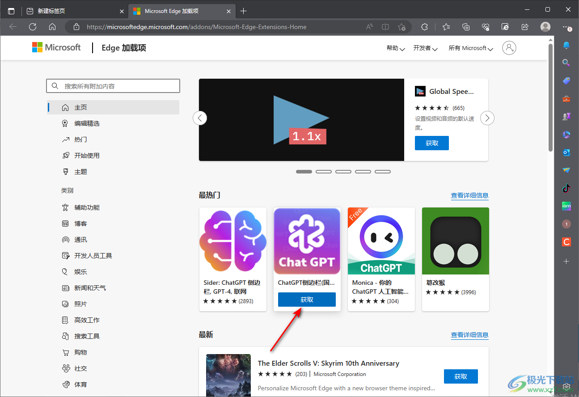The height and width of the screenshot is (397, 579).
Task: Open the 篡改猴 extension card
Action: (456, 259)
